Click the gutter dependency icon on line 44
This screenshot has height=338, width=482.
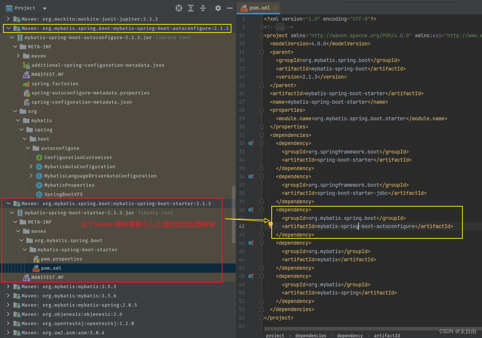[x=251, y=243]
